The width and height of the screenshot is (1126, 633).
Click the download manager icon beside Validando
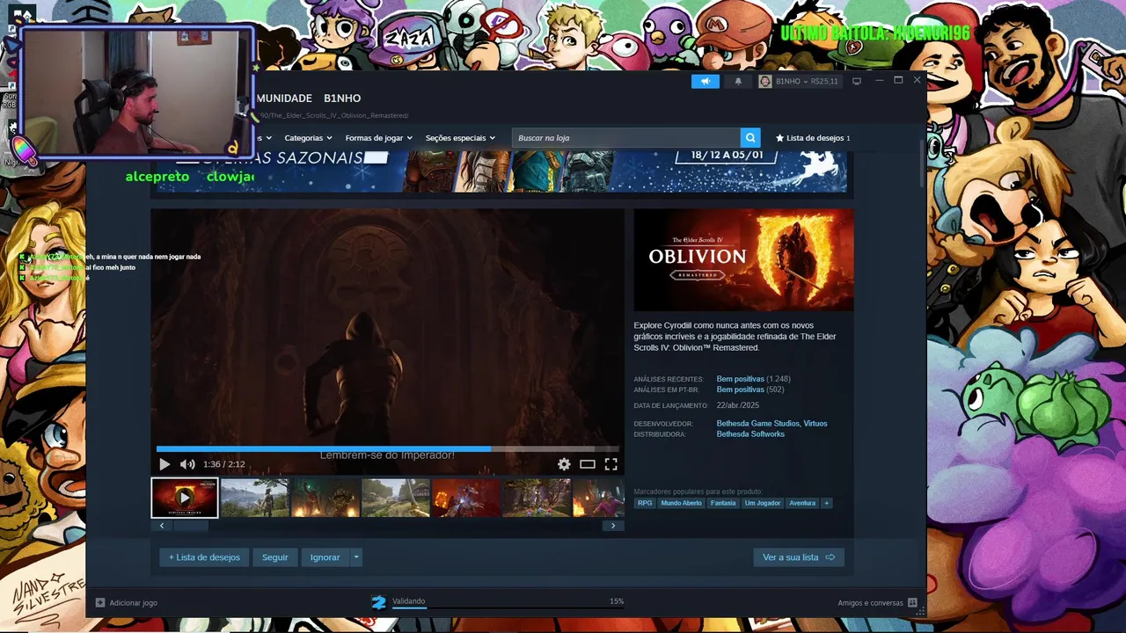click(x=378, y=602)
